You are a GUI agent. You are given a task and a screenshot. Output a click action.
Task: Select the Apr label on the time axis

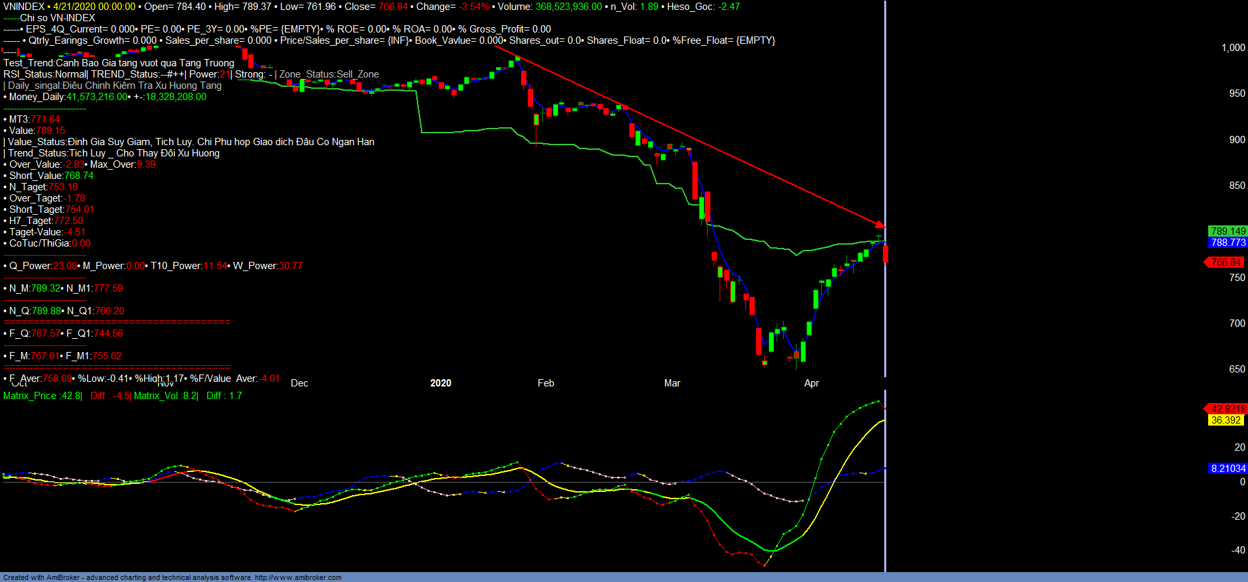(811, 383)
